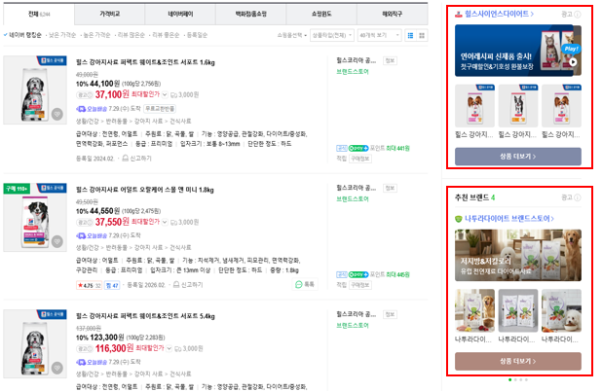Open the 해외직구 tab

click(392, 15)
